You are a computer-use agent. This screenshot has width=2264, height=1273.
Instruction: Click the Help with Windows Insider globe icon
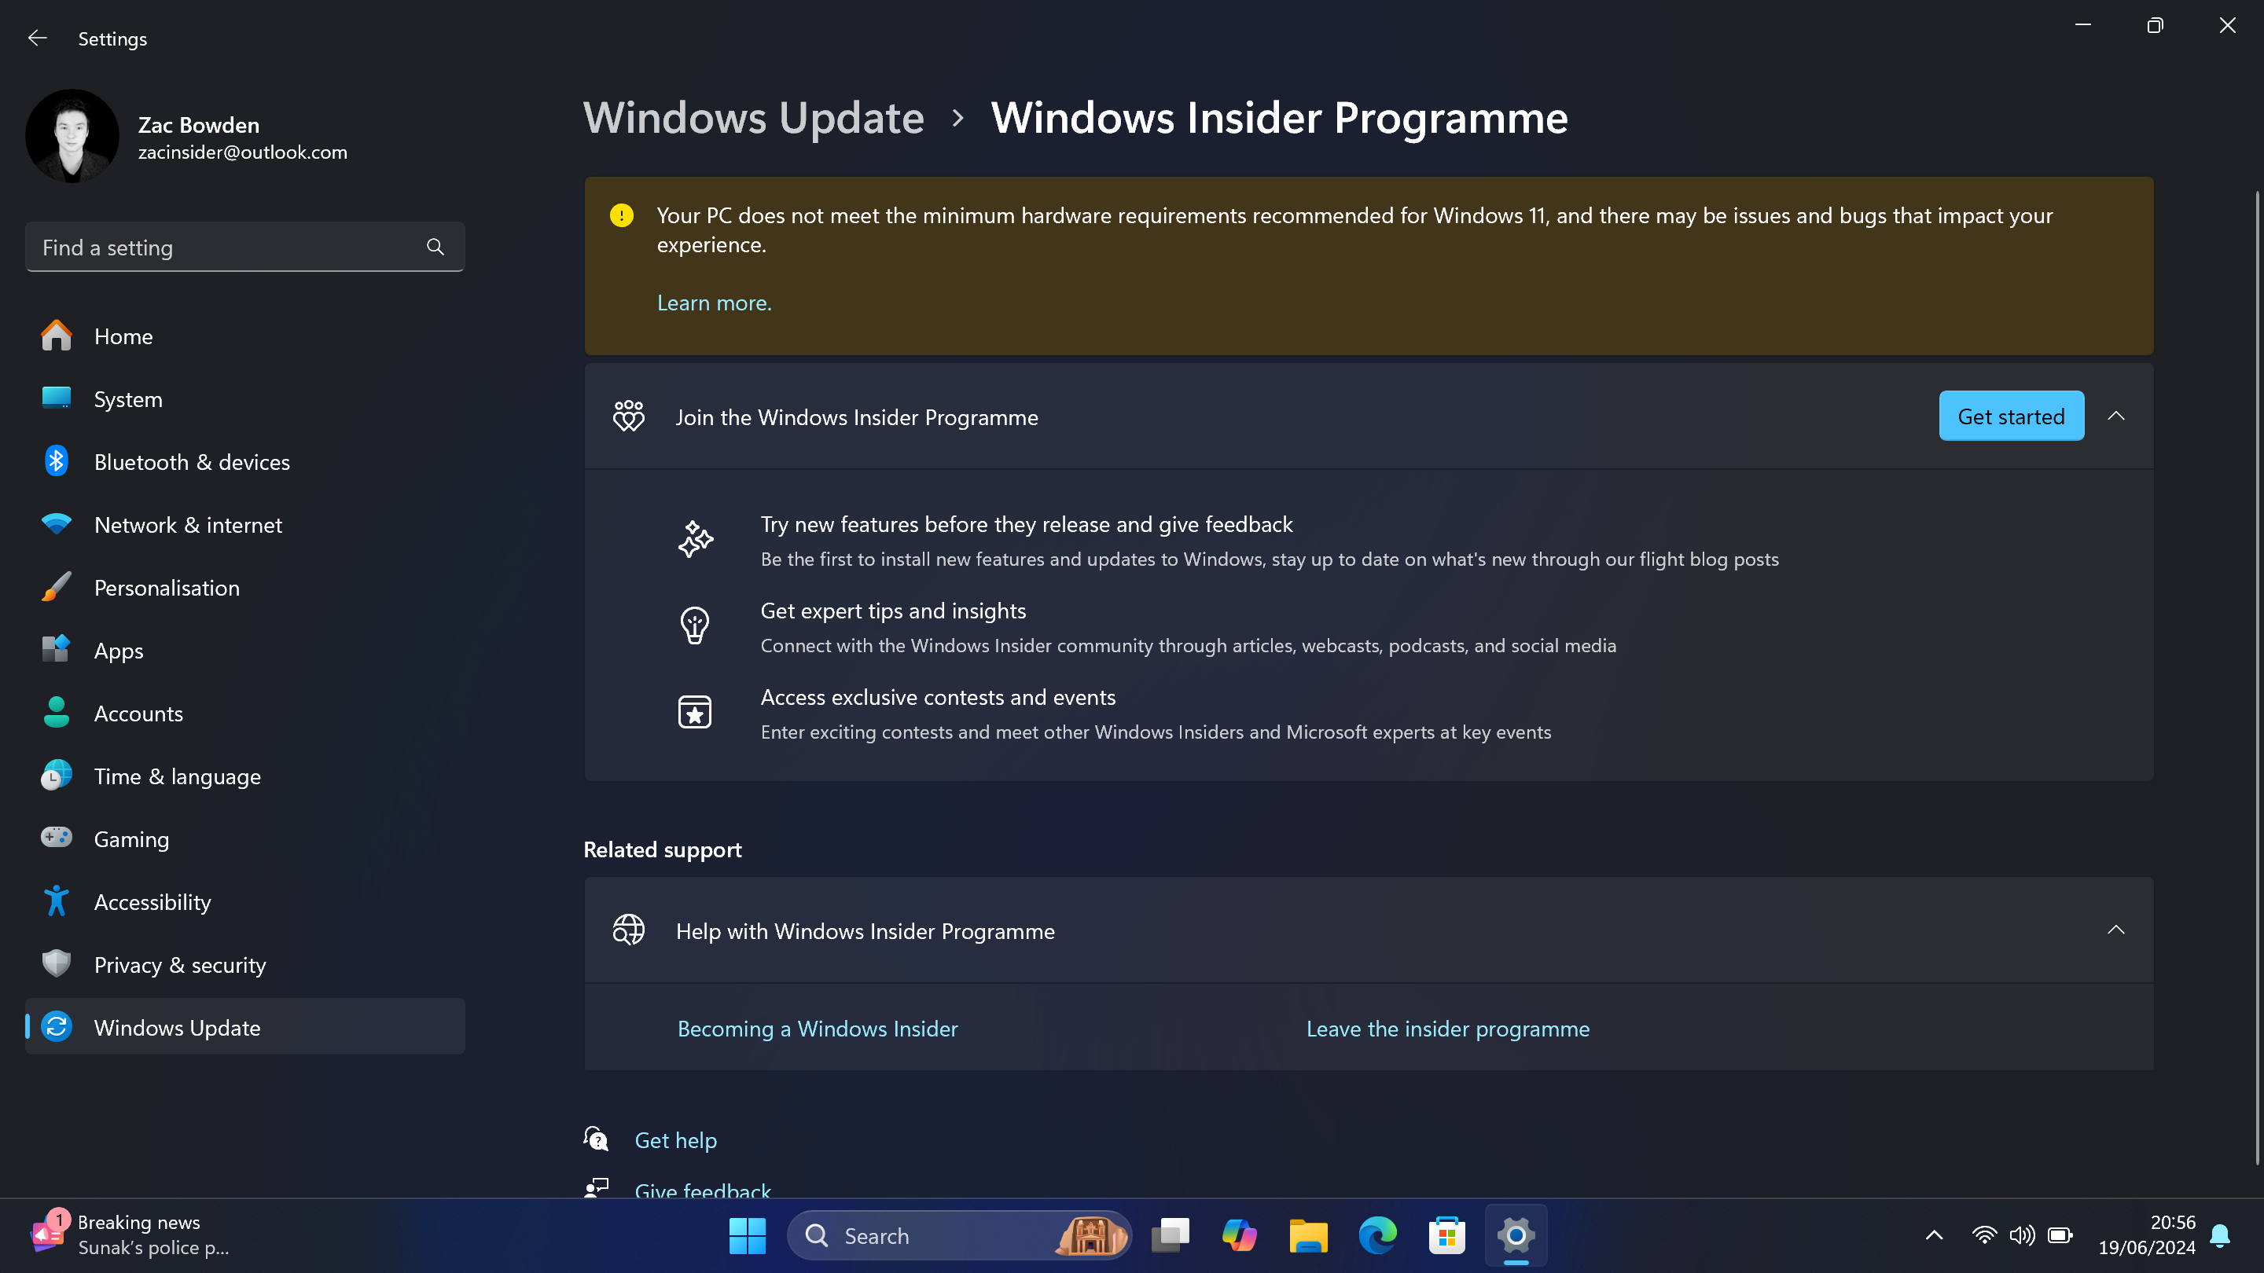[628, 930]
